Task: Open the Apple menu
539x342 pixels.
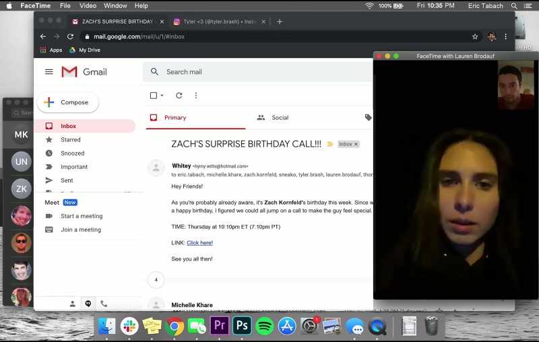Action: coord(9,5)
